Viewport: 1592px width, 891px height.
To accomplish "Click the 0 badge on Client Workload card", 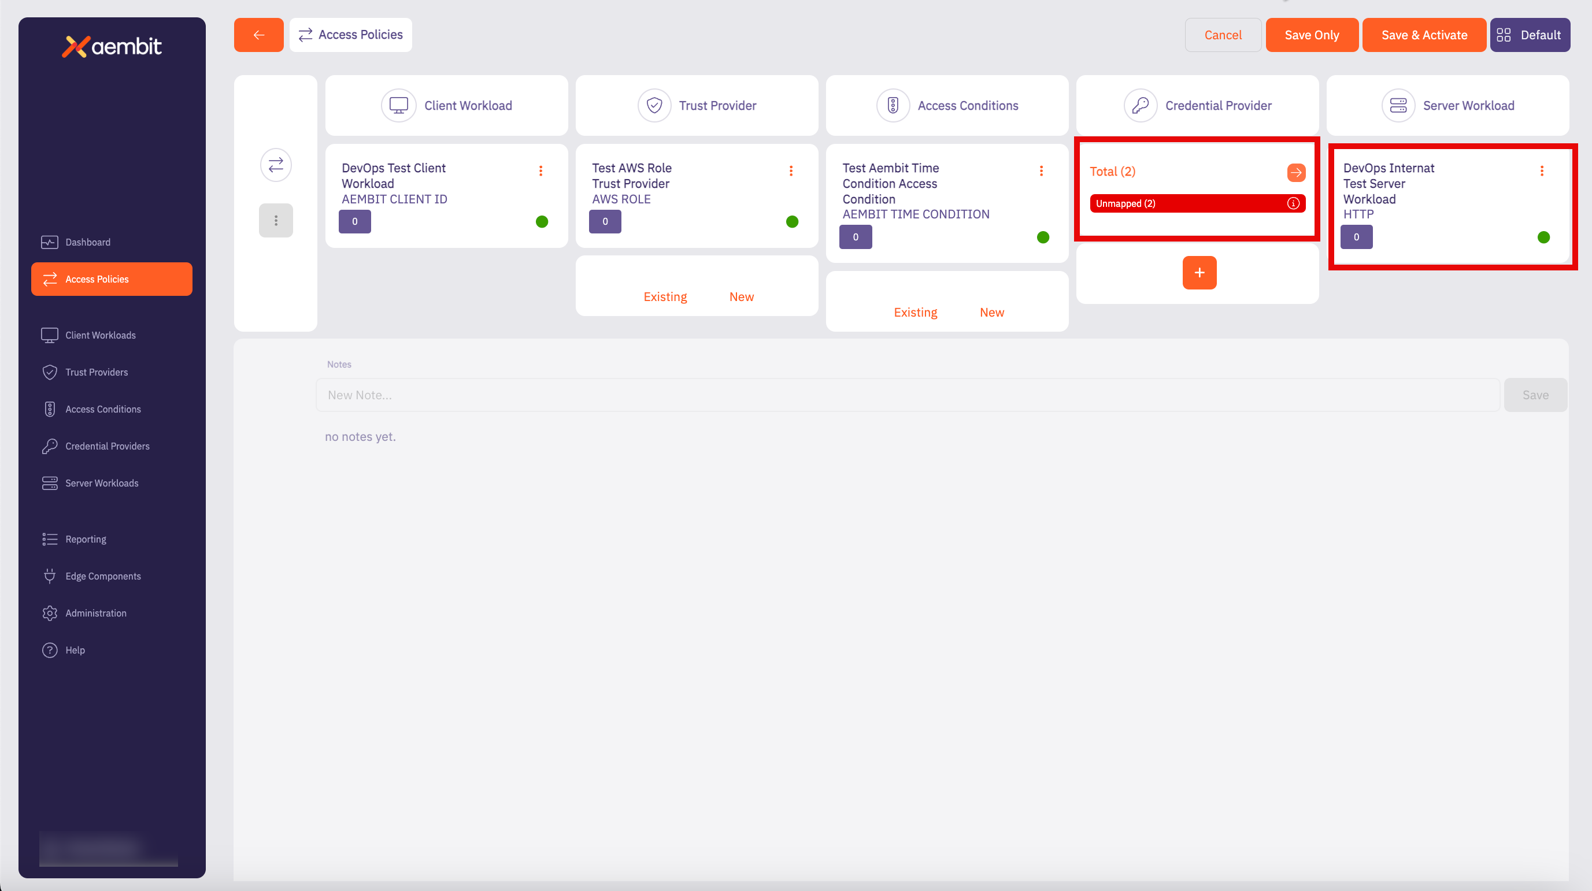I will click(355, 221).
